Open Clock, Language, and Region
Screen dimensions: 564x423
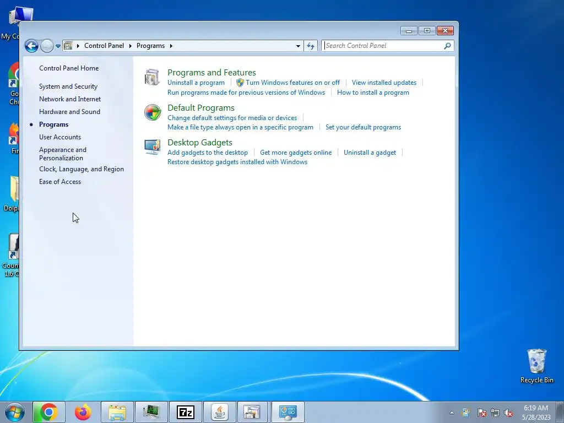coord(82,169)
